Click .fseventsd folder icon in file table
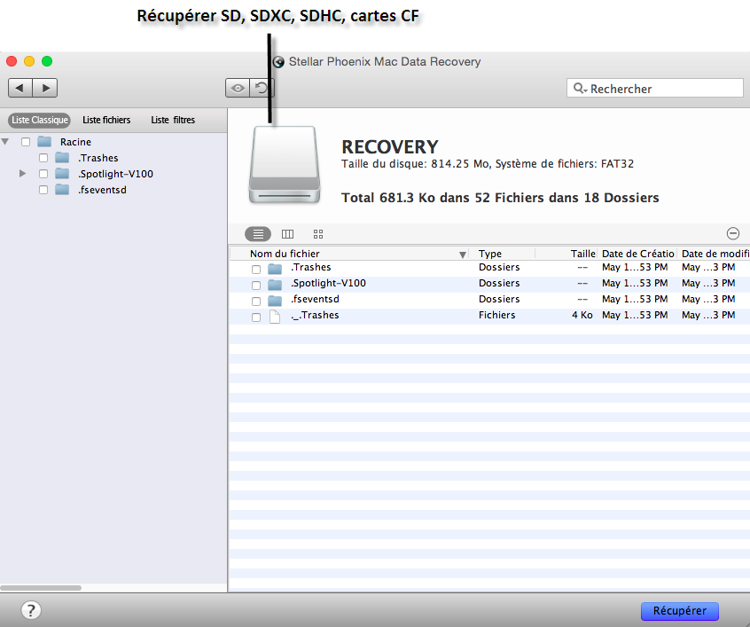The width and height of the screenshot is (750, 627). (275, 301)
